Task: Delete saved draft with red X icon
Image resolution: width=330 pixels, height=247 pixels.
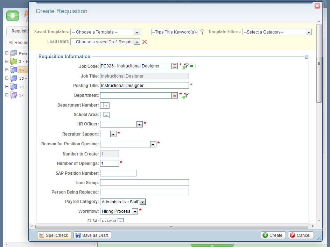Action: 145,42
